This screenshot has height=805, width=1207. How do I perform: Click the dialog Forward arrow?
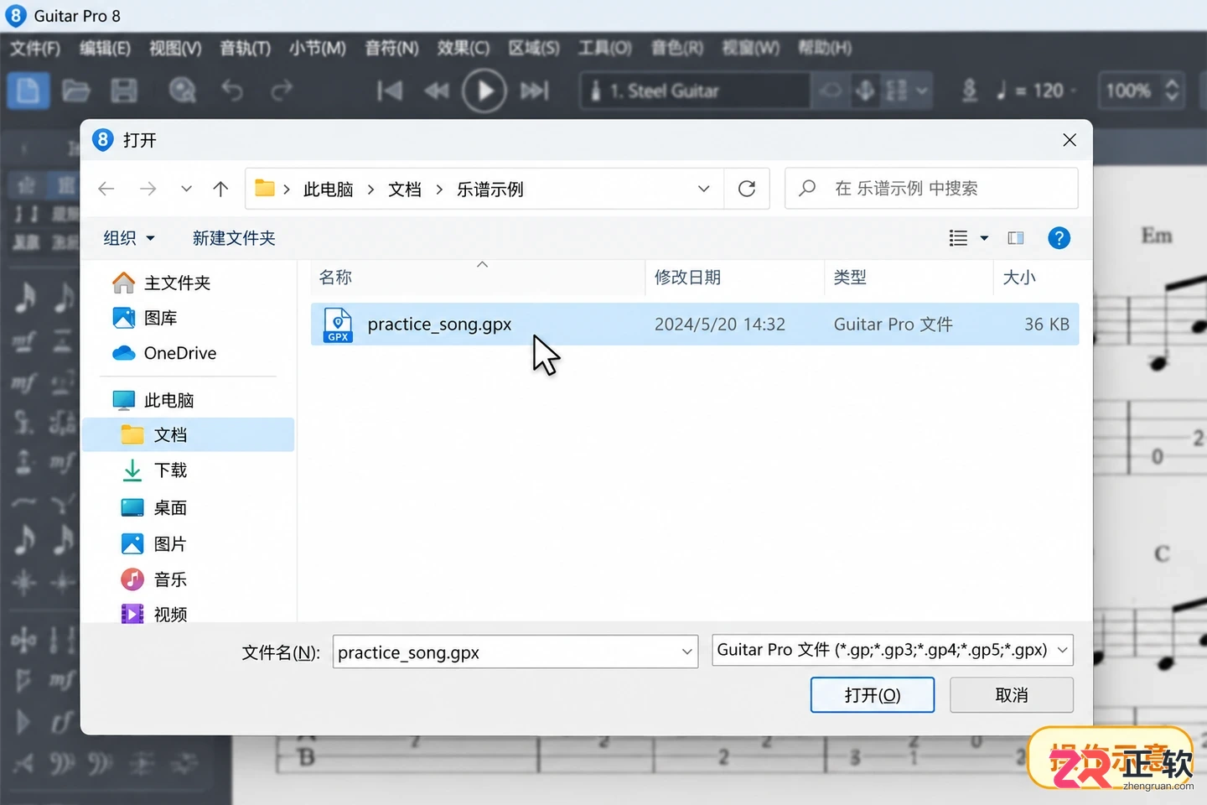point(148,189)
